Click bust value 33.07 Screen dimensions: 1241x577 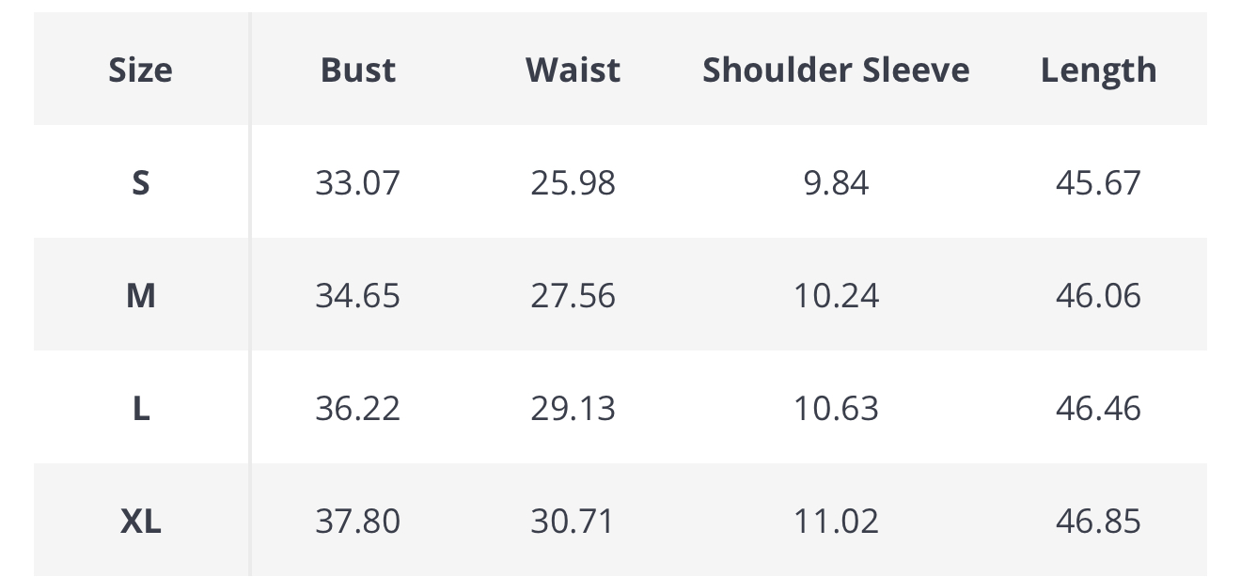coord(358,182)
